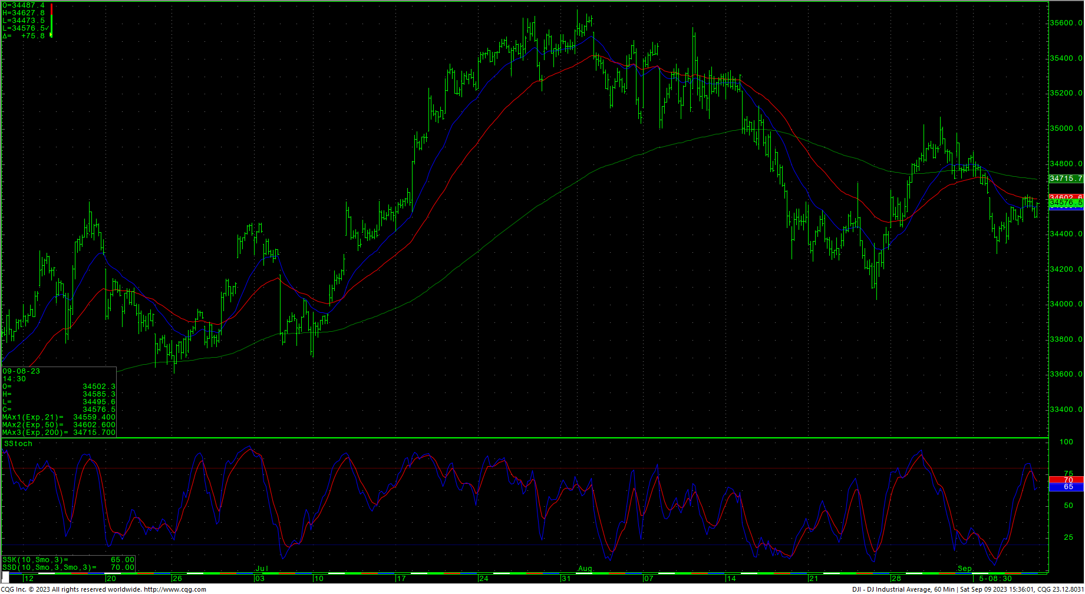This screenshot has height=594, width=1085.
Task: Click the green 34576.5 last price tag
Action: coord(1066,203)
